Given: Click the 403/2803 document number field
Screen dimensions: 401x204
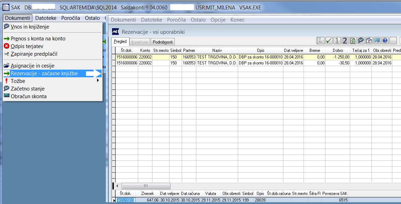Looking at the screenshot, I should click(x=126, y=200).
